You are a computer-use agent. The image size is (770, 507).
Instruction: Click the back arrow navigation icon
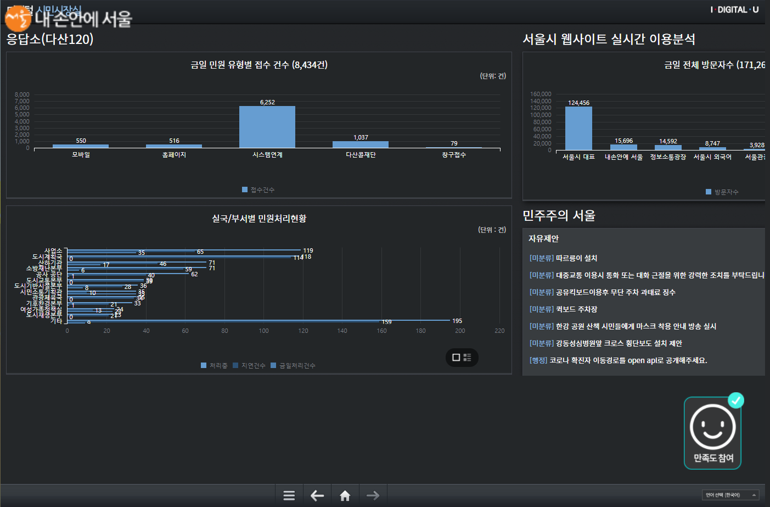tap(317, 495)
